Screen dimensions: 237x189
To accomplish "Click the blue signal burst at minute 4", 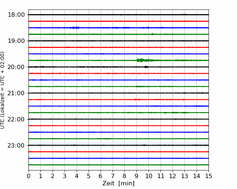I will (75, 28).
